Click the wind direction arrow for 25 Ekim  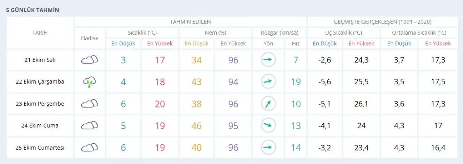(268, 148)
